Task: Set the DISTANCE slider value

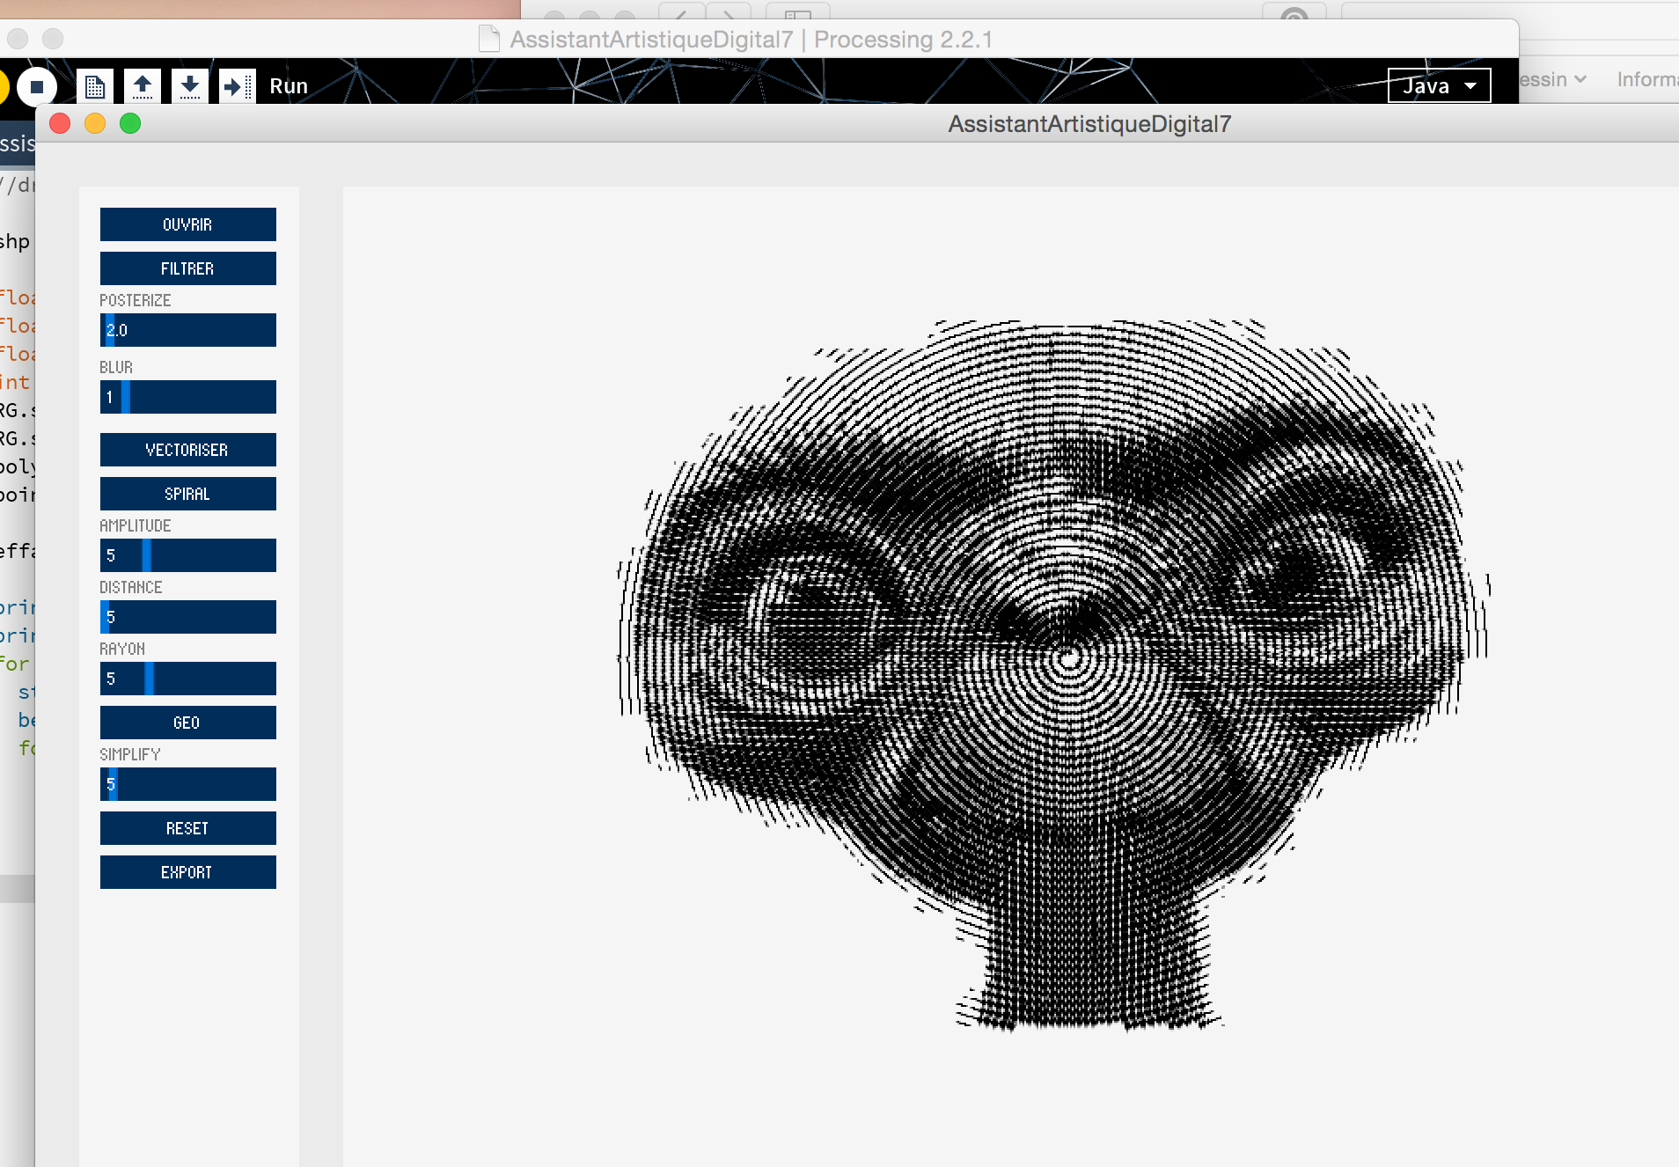Action: tap(187, 617)
